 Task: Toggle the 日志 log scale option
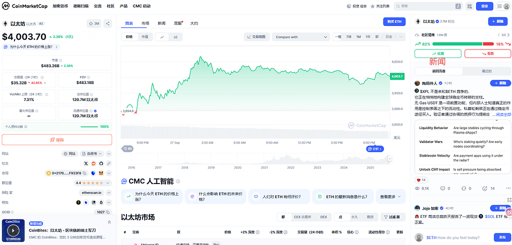pos(388,37)
